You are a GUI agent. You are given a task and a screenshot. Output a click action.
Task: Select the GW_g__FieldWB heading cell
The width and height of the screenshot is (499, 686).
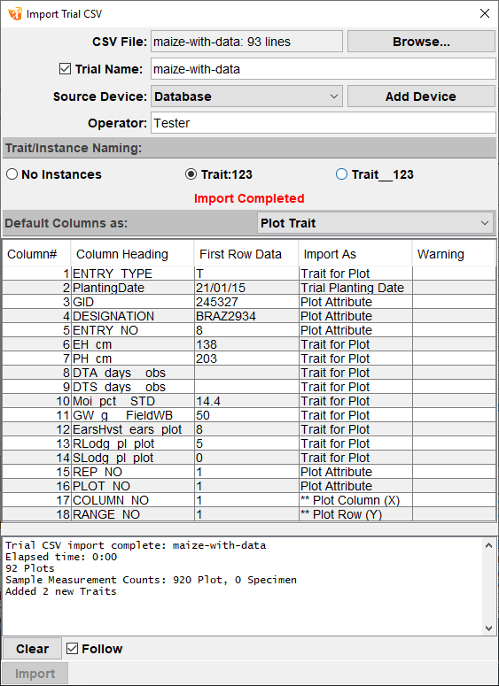pyautogui.click(x=133, y=415)
